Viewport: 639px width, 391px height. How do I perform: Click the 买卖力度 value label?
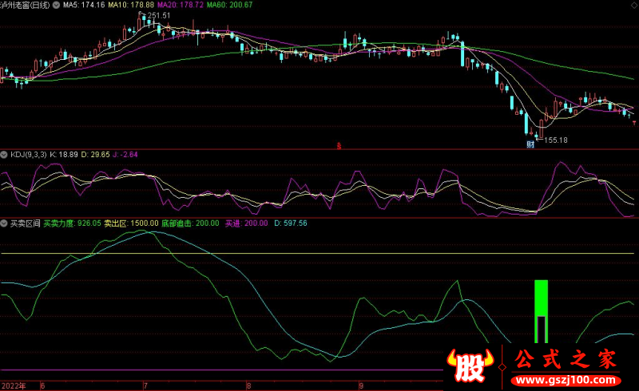click(72, 223)
